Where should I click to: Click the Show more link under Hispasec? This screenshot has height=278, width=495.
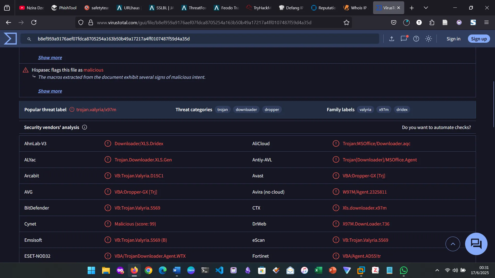50,91
